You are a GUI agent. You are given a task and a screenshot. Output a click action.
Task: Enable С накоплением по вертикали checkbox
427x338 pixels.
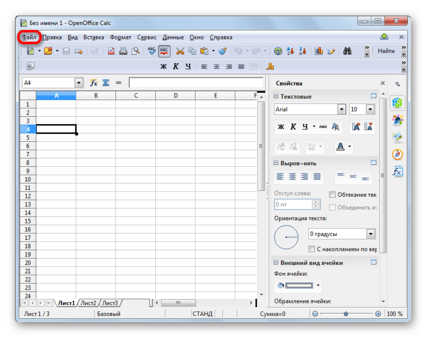coord(312,249)
